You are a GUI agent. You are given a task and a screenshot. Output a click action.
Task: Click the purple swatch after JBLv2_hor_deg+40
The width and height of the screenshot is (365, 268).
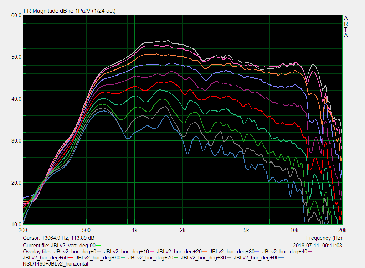pos(310,252)
